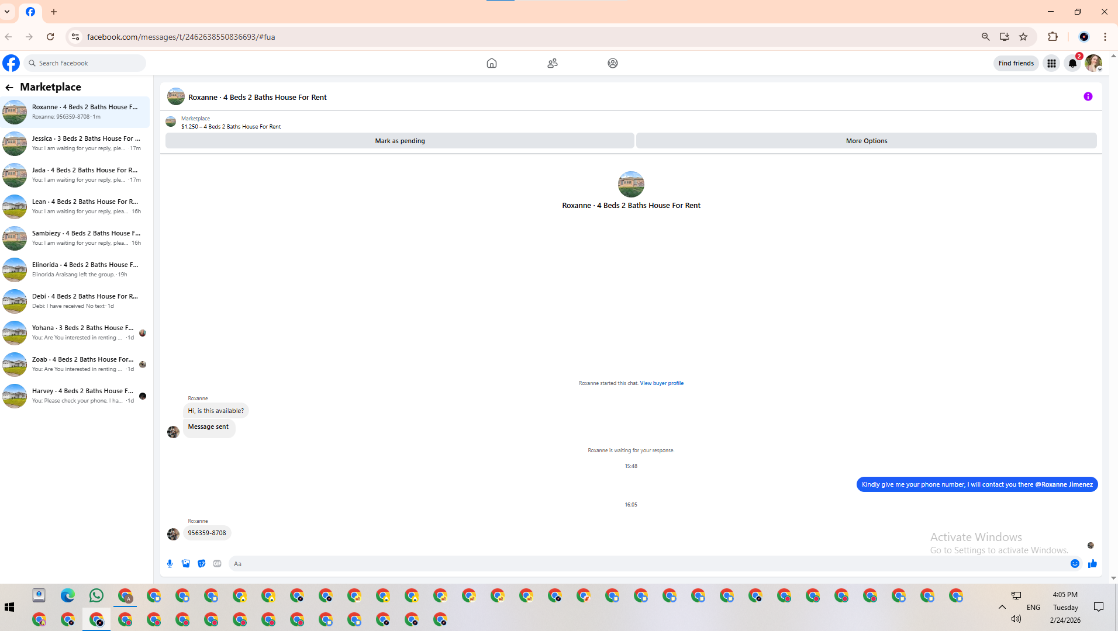
Task: Open WhatsApp from the taskbar
Action: tap(96, 595)
